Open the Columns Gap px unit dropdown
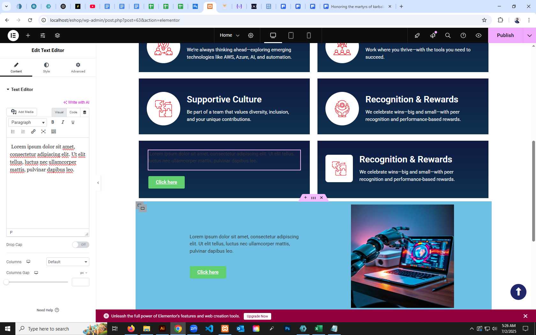Image resolution: width=536 pixels, height=335 pixels. point(84,273)
